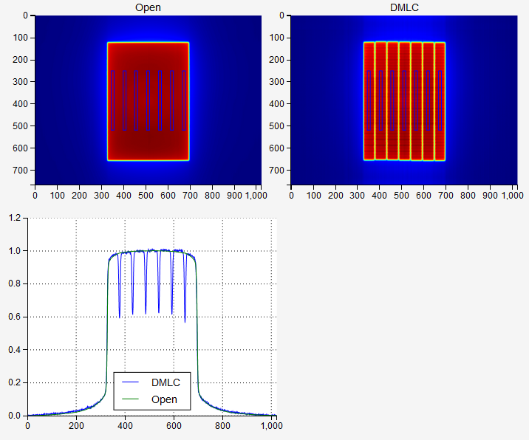Click the 0.6 y-axis label on profile plot
The image size is (529, 440).
15,317
